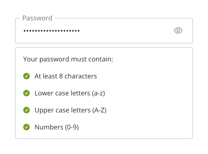Click the 'Your password must contain:' heading
This screenshot has height=154, width=208.
pyautogui.click(x=68, y=59)
